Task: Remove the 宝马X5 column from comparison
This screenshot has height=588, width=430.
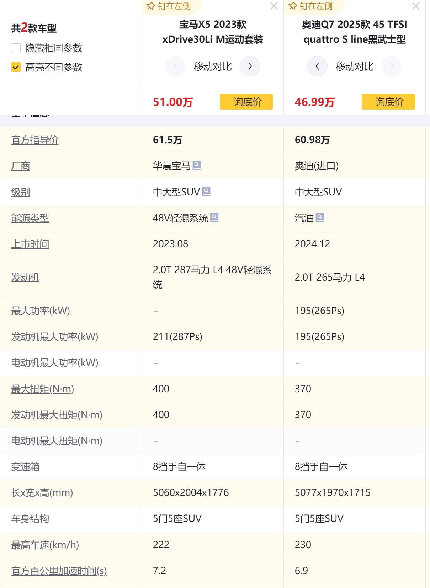Action: coord(274,6)
